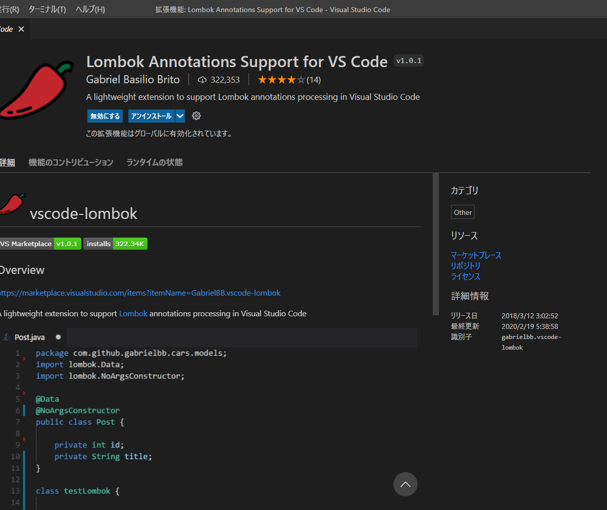The image size is (607, 510).
Task: Click the Overview heading
Action: pos(22,270)
